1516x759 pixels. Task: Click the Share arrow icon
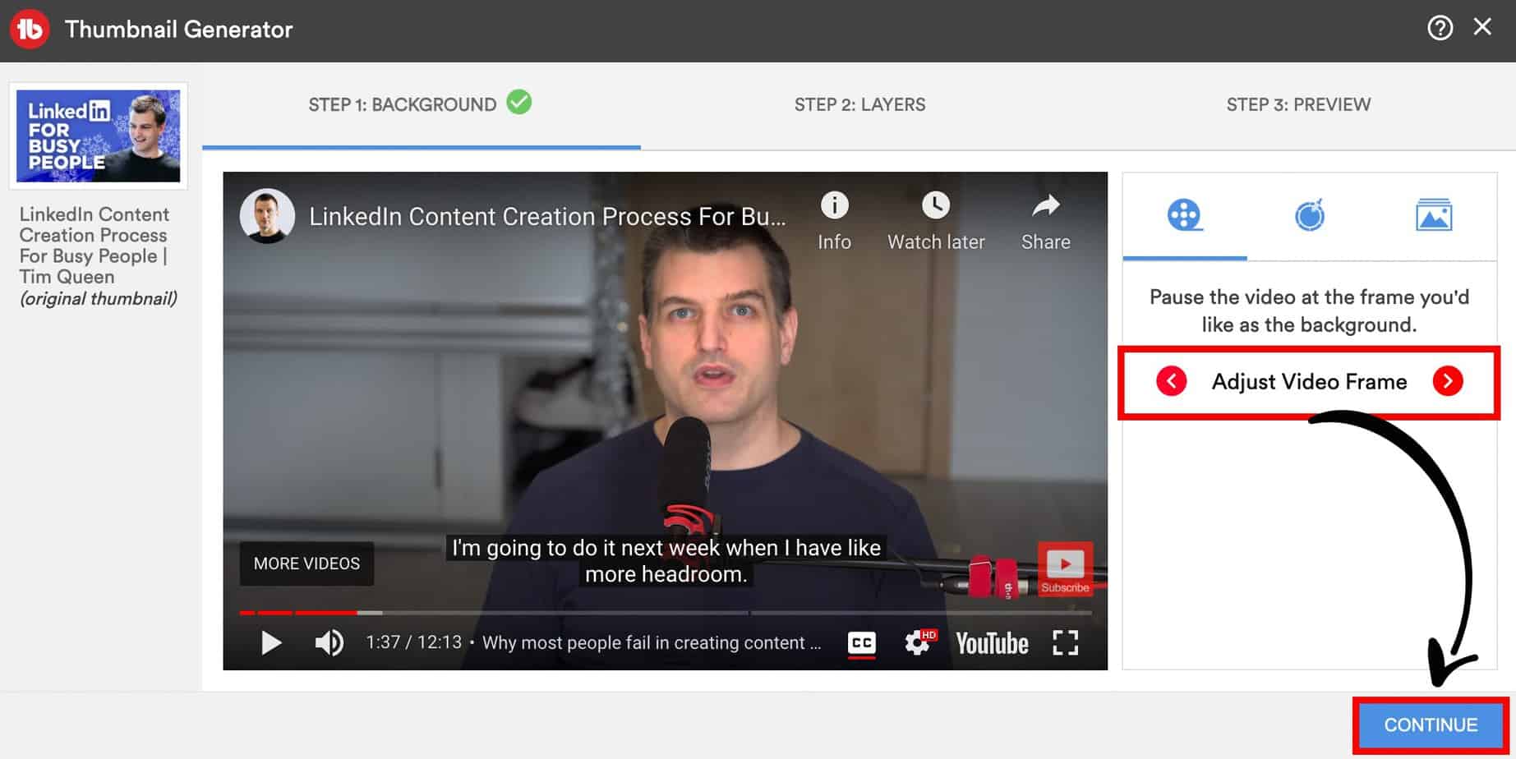coord(1045,205)
